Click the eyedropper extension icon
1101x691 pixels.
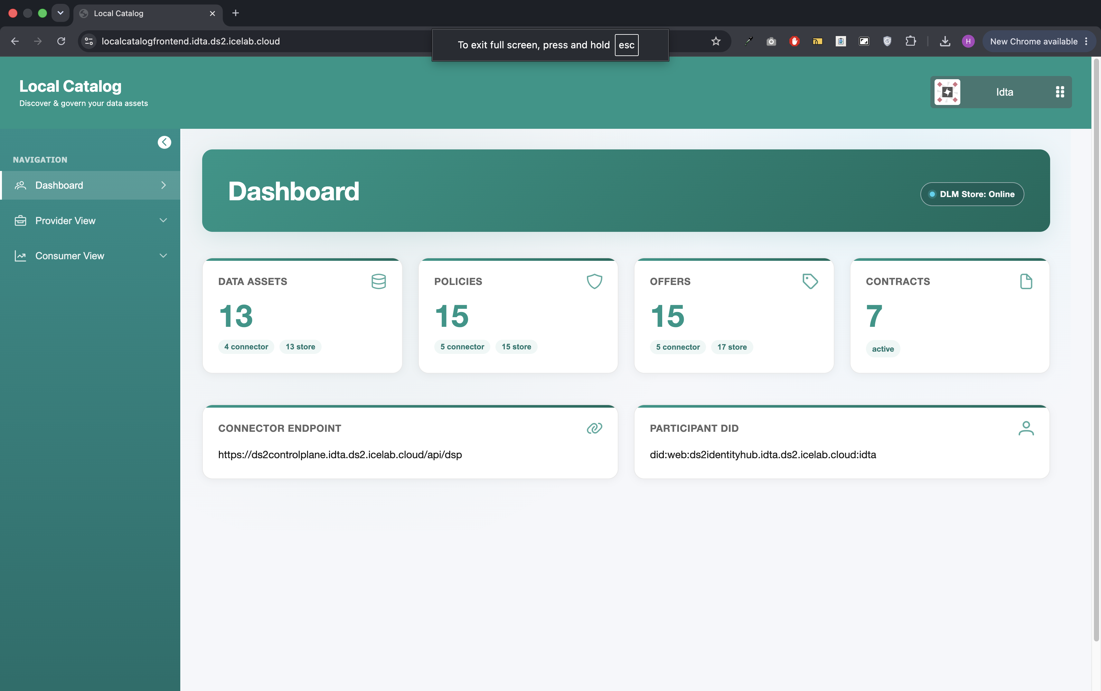point(748,41)
